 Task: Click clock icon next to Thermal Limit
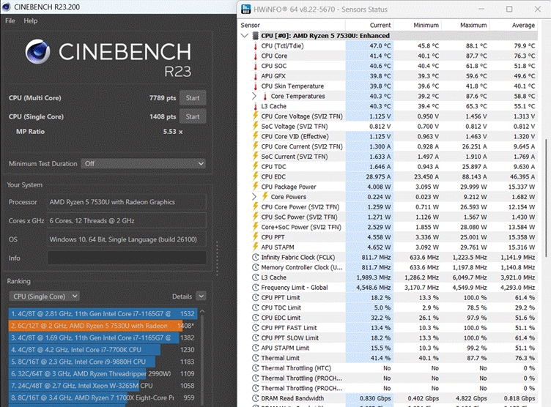tap(256, 358)
